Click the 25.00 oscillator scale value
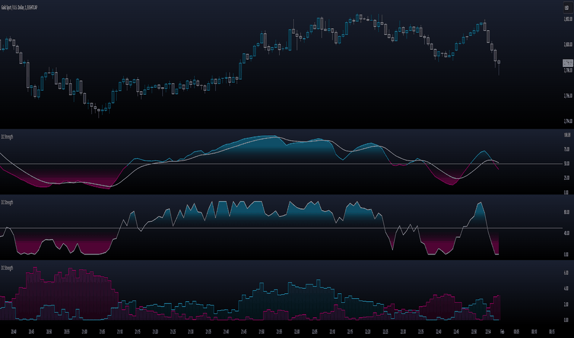This screenshot has height=338, width=574. coord(567,178)
